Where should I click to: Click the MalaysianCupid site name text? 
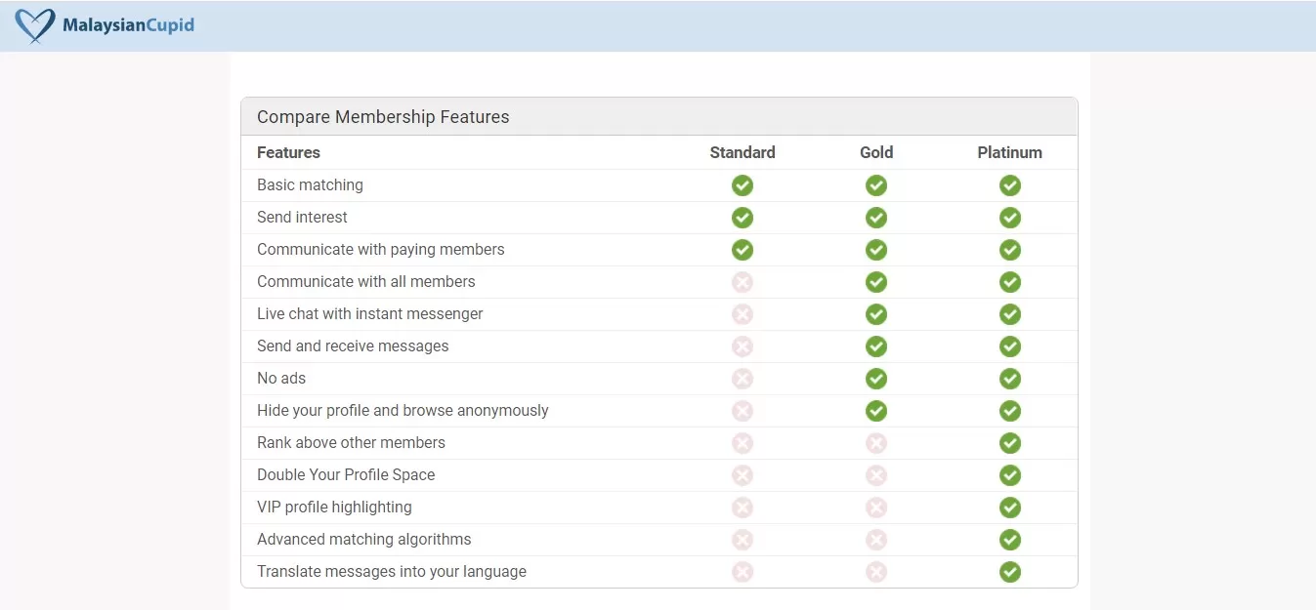pyautogui.click(x=128, y=25)
